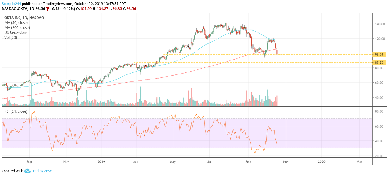Click the 2020 label on time axis

point(321,161)
